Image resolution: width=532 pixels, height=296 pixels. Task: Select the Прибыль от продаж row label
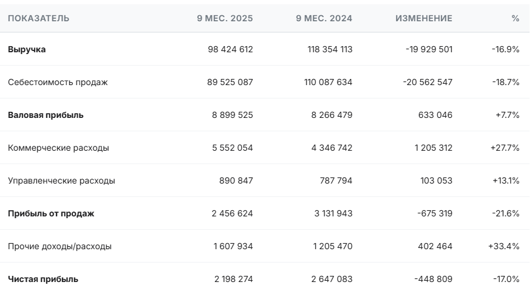51,213
